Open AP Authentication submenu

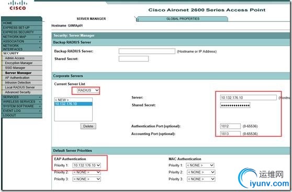click(x=23, y=78)
